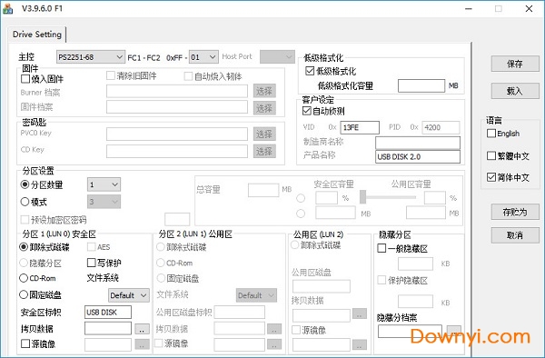Check the English language checkbox
This screenshot has height=358, width=545.
(491, 134)
